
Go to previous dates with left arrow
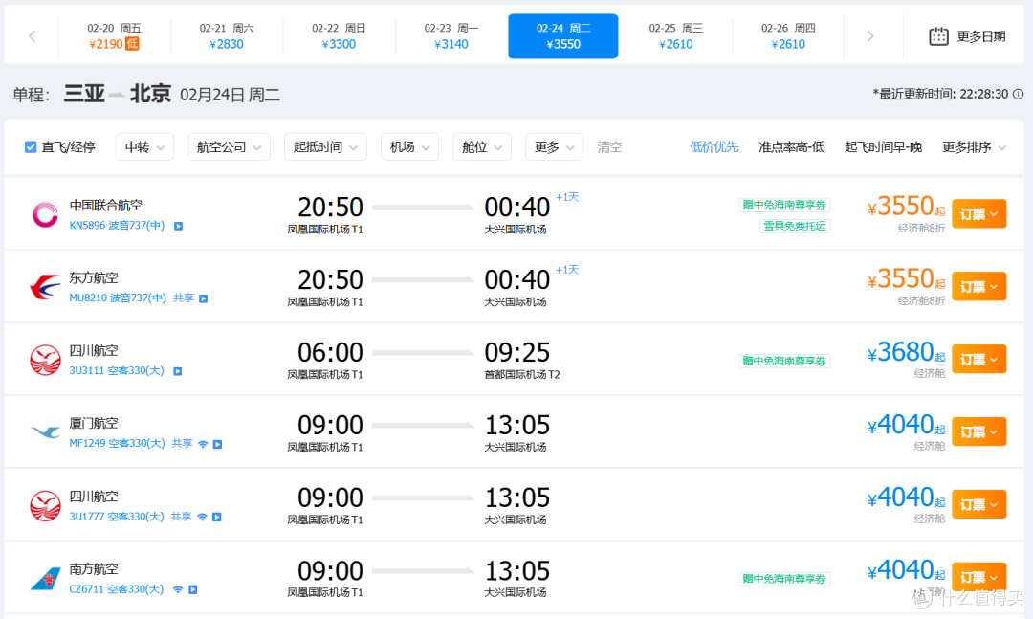(32, 36)
